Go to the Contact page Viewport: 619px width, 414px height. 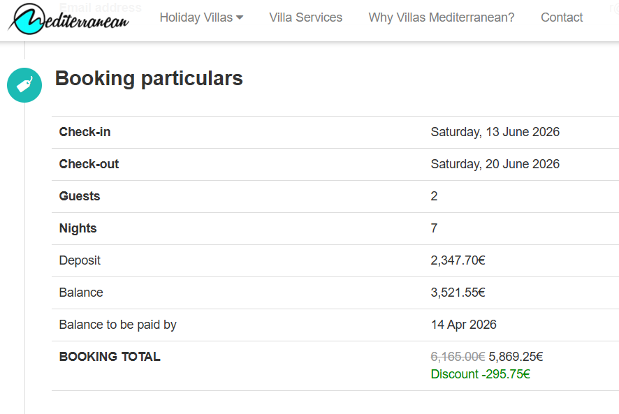(561, 17)
